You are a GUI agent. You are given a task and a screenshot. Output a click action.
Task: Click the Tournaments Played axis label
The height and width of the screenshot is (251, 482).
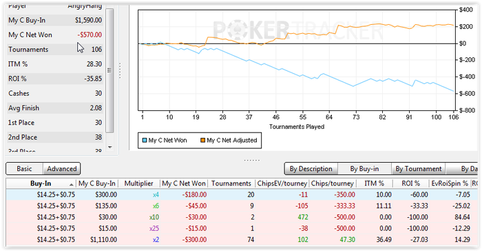pyautogui.click(x=297, y=127)
